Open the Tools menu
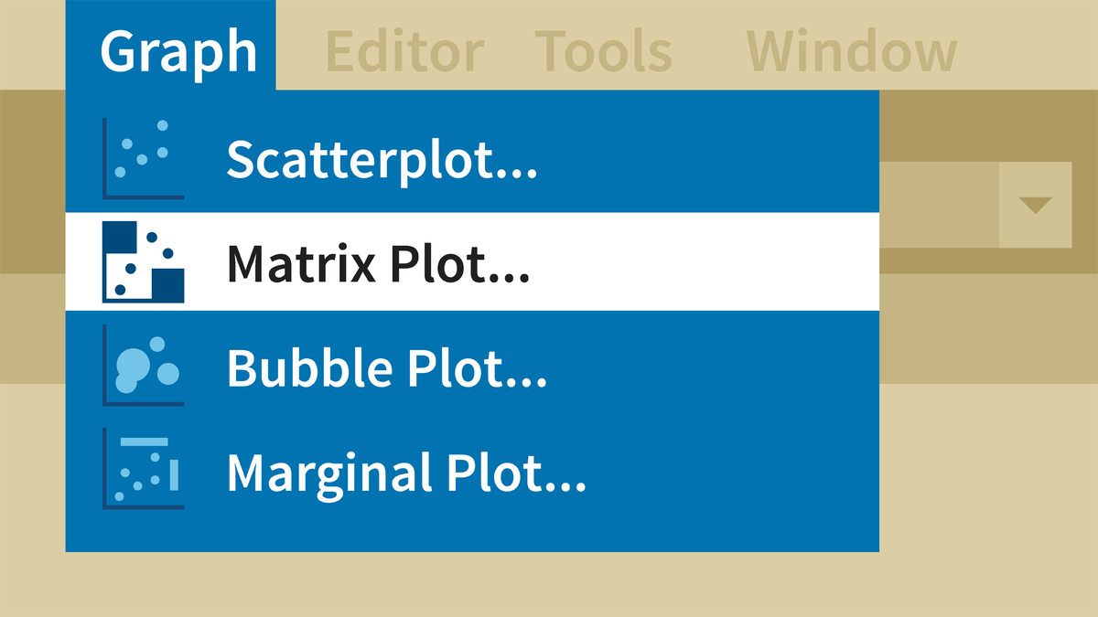1098x617 pixels. click(x=603, y=51)
